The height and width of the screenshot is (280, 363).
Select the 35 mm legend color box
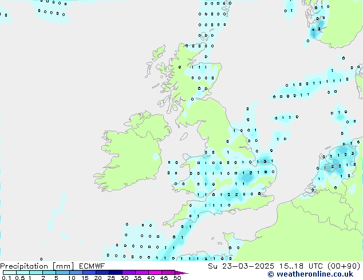pyautogui.click(x=142, y=273)
